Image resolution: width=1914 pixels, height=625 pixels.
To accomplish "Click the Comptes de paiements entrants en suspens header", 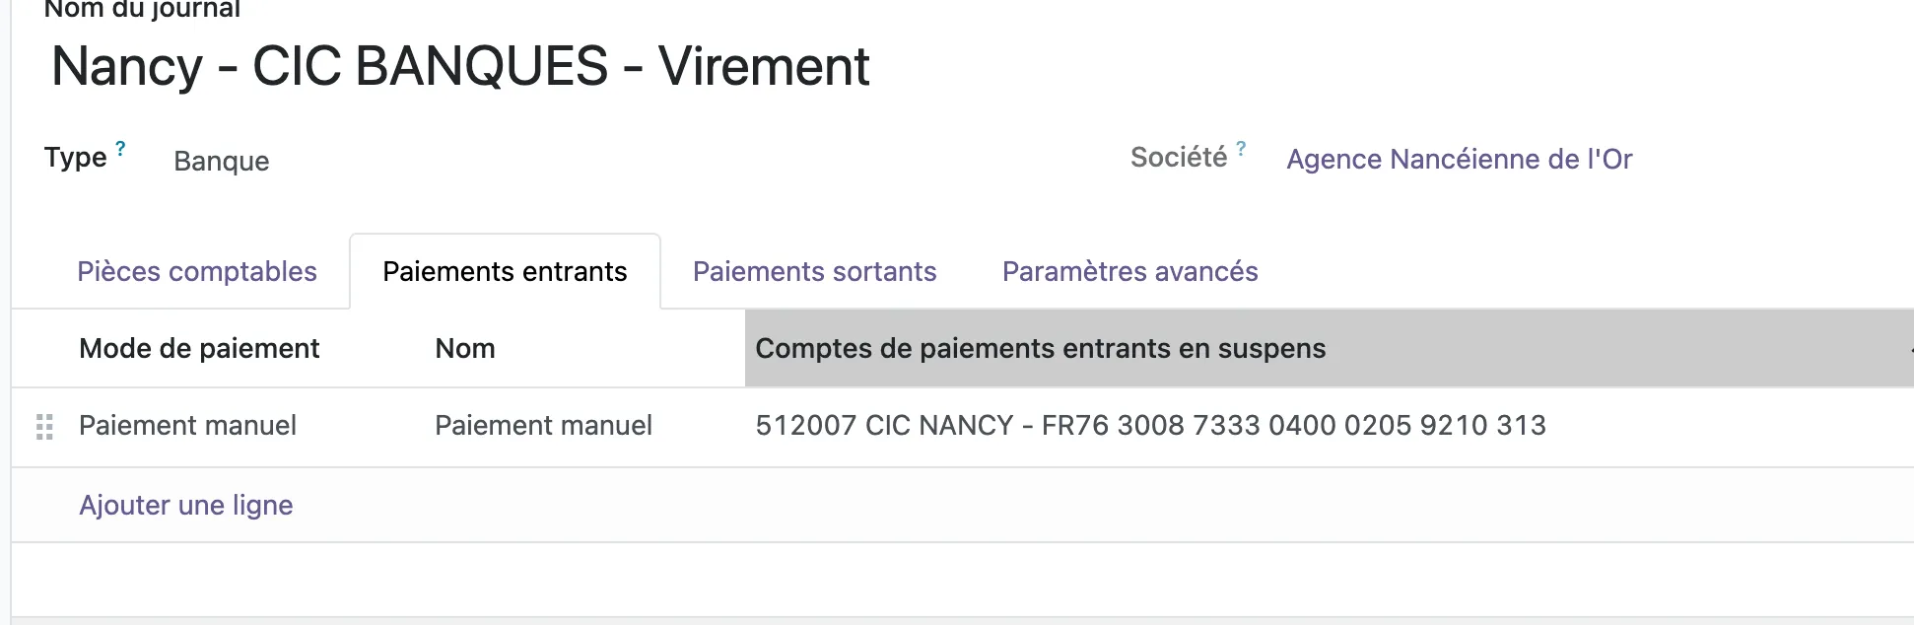I will [x=1040, y=348].
